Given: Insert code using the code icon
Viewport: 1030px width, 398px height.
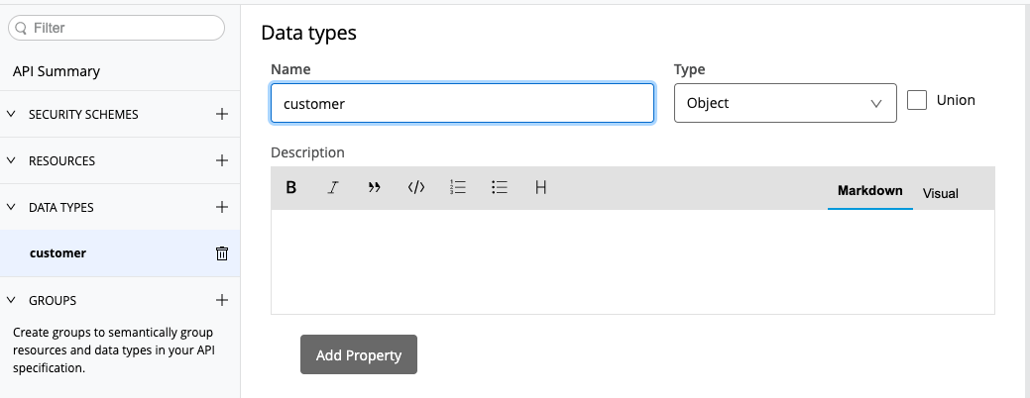Looking at the screenshot, I should [416, 187].
